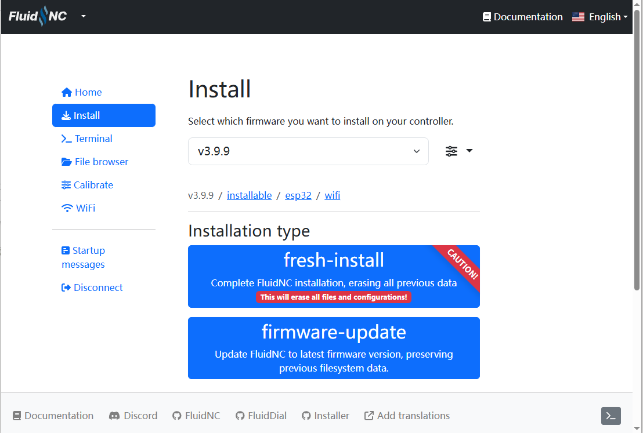Expand the caret beside the filter options icon

(x=469, y=151)
